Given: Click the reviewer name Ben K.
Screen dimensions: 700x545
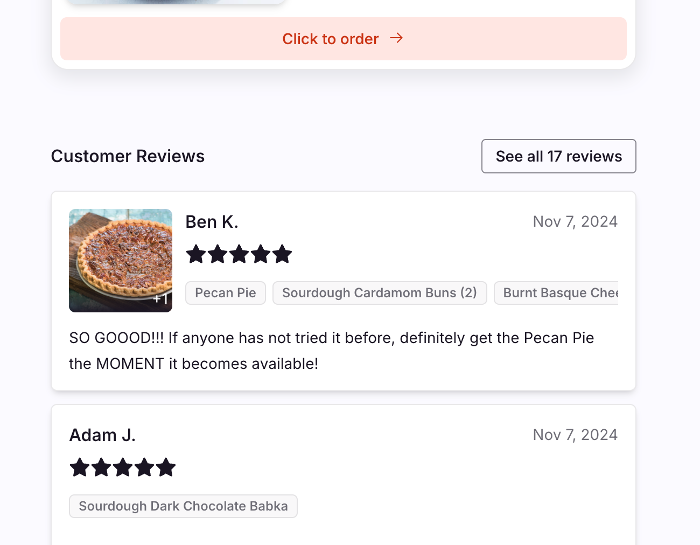Looking at the screenshot, I should [x=212, y=222].
